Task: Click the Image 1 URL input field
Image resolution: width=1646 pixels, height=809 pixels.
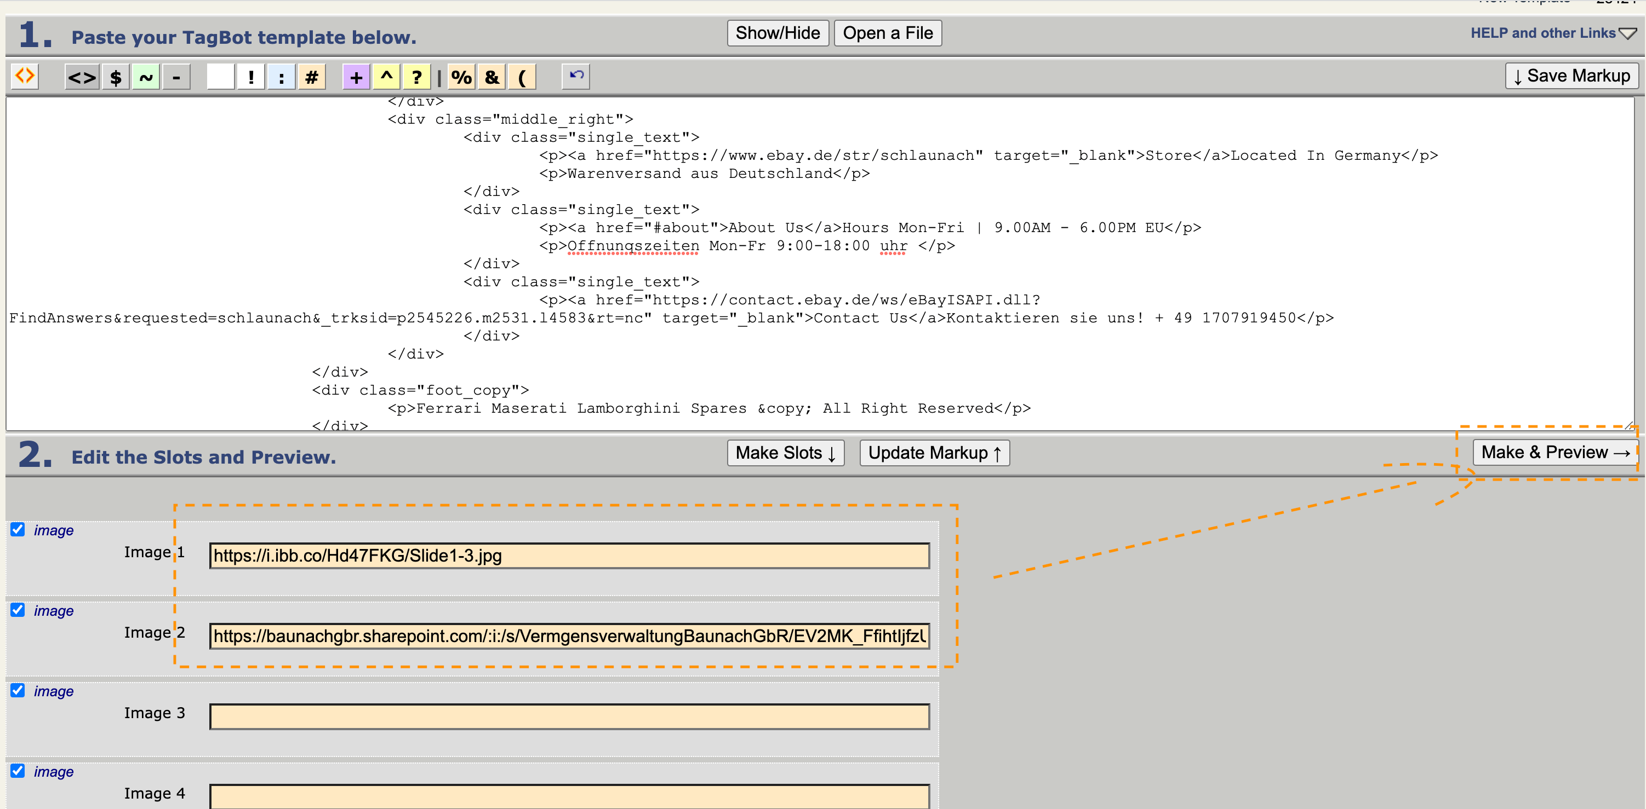Action: click(569, 556)
